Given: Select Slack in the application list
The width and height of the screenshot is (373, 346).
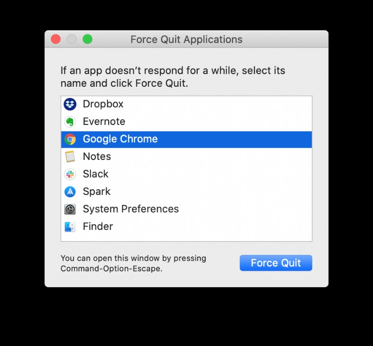Looking at the screenshot, I should tap(96, 173).
